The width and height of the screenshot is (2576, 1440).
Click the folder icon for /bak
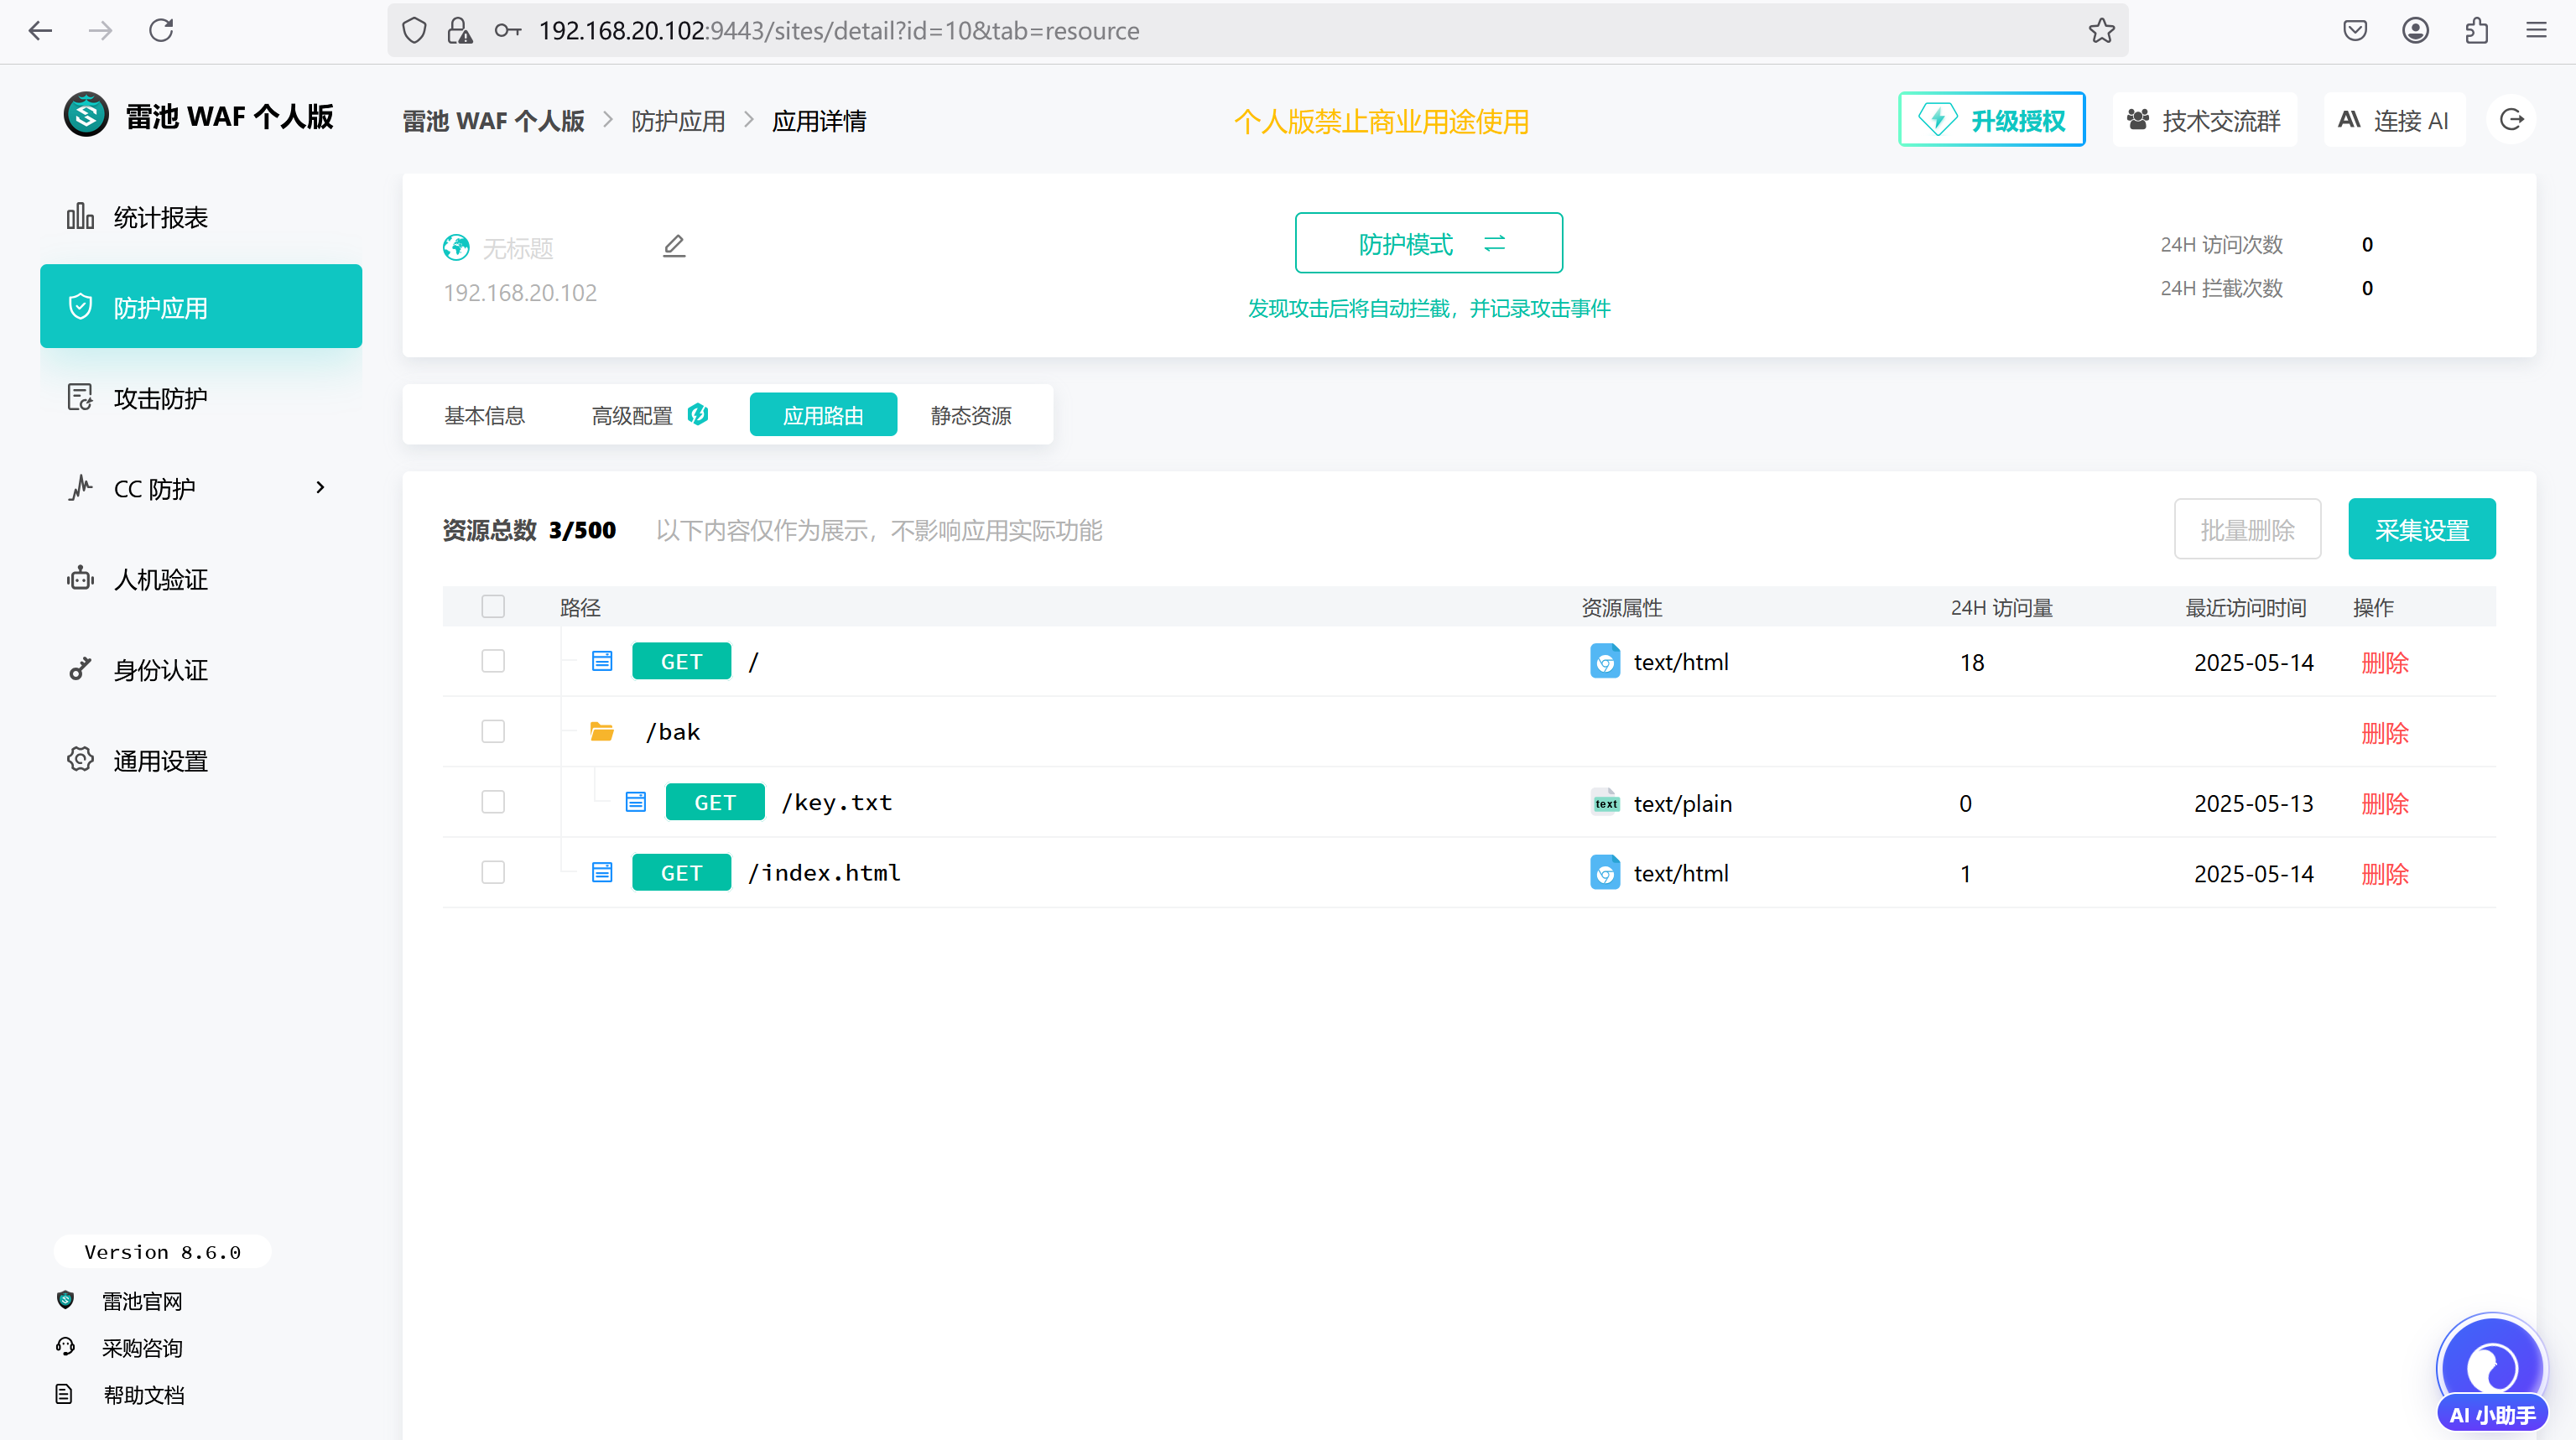(602, 732)
